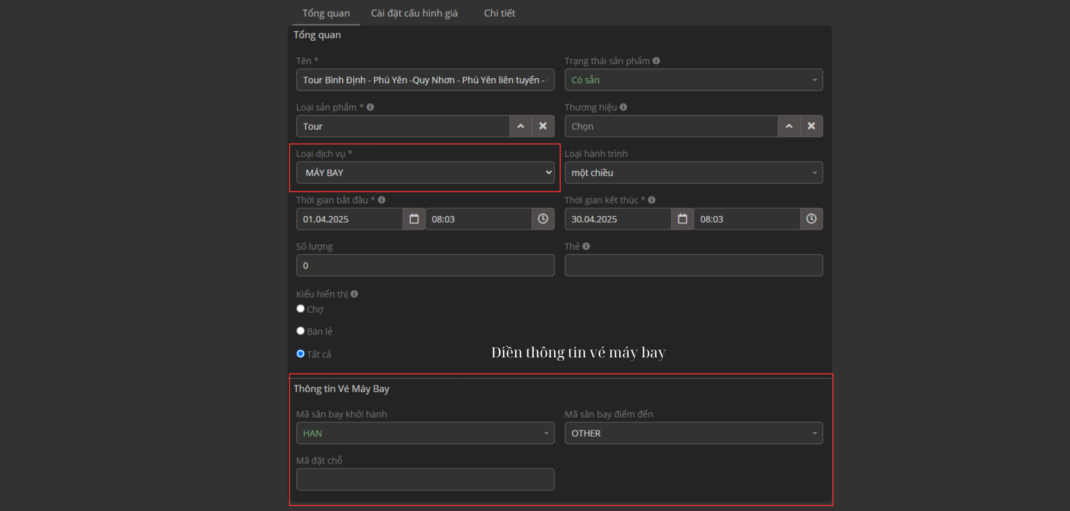Open the Loại hành trình dropdown

[694, 173]
